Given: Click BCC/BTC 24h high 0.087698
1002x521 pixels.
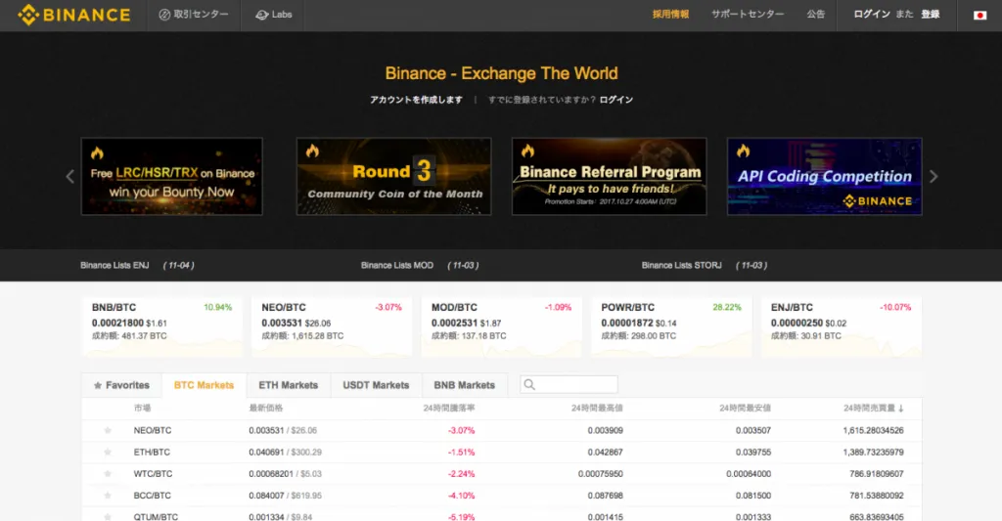Looking at the screenshot, I should tap(605, 496).
